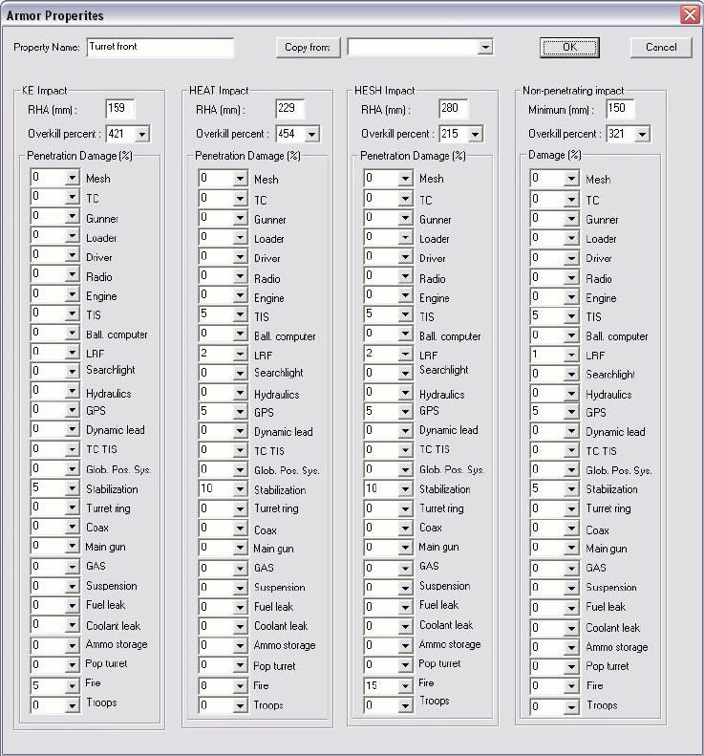Click the Property Name text field
704x756 pixels.
tap(160, 47)
